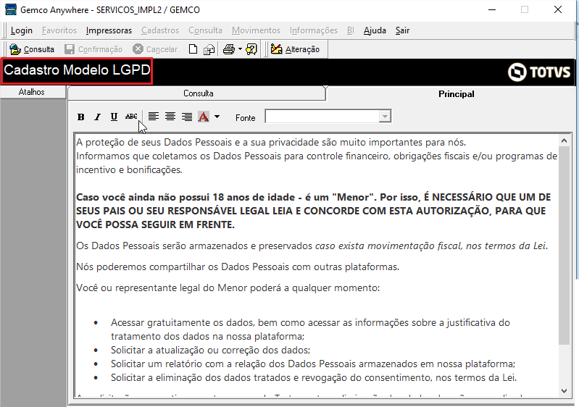Click the disabled Confirmação toolbar button

(x=93, y=49)
